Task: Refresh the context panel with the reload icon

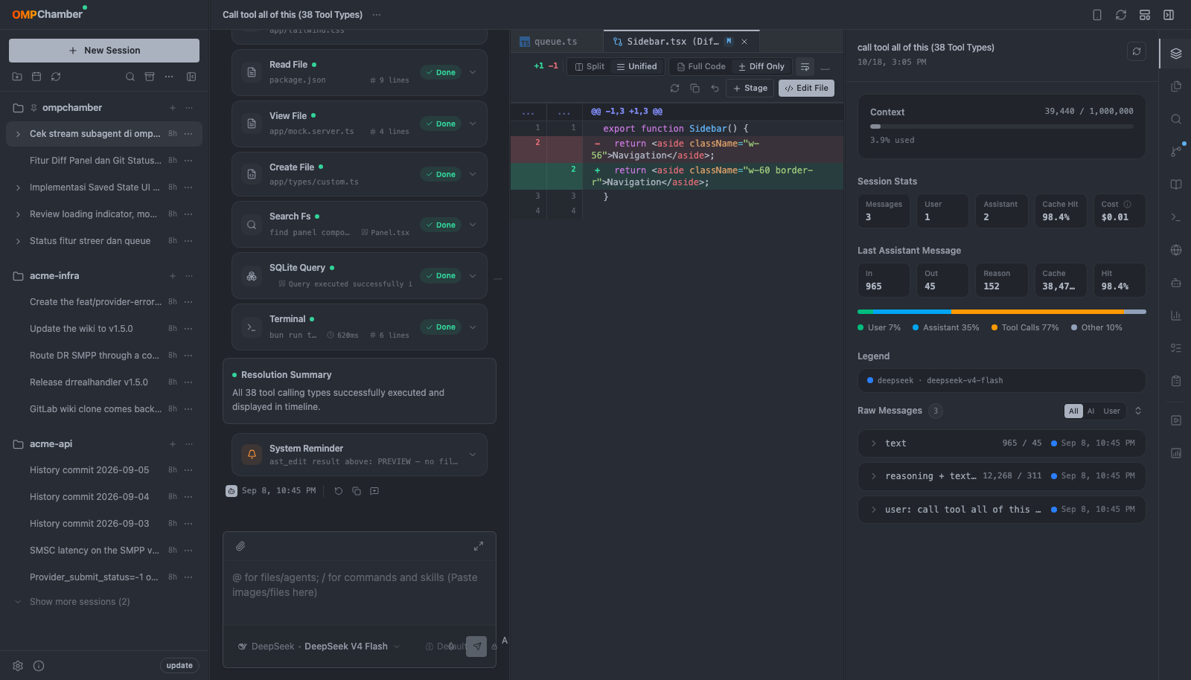Action: tap(1137, 51)
